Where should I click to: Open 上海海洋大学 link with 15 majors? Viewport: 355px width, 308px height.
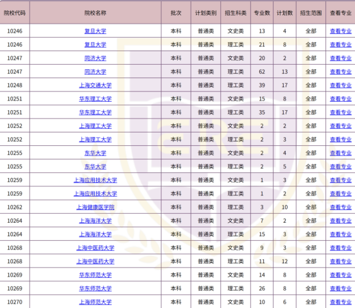point(95,234)
